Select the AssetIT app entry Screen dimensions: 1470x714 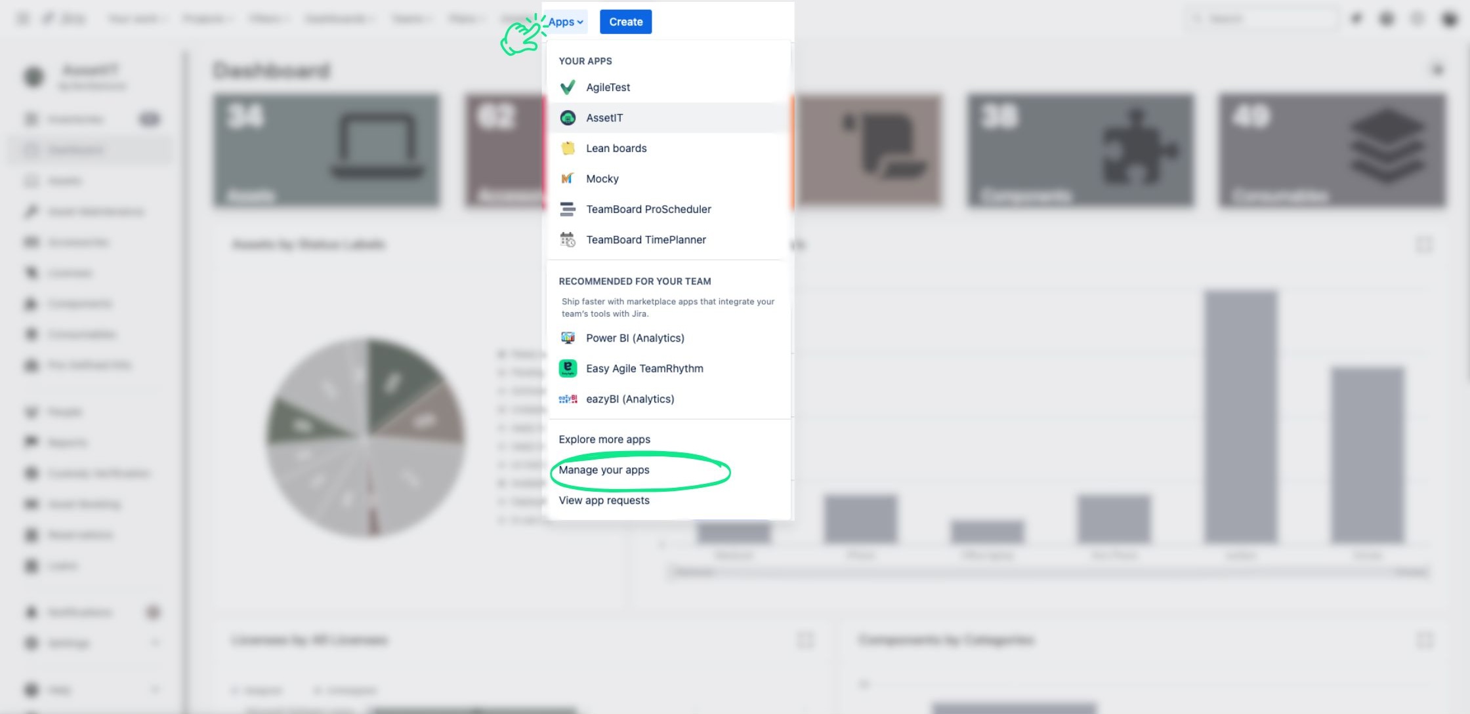coord(669,118)
